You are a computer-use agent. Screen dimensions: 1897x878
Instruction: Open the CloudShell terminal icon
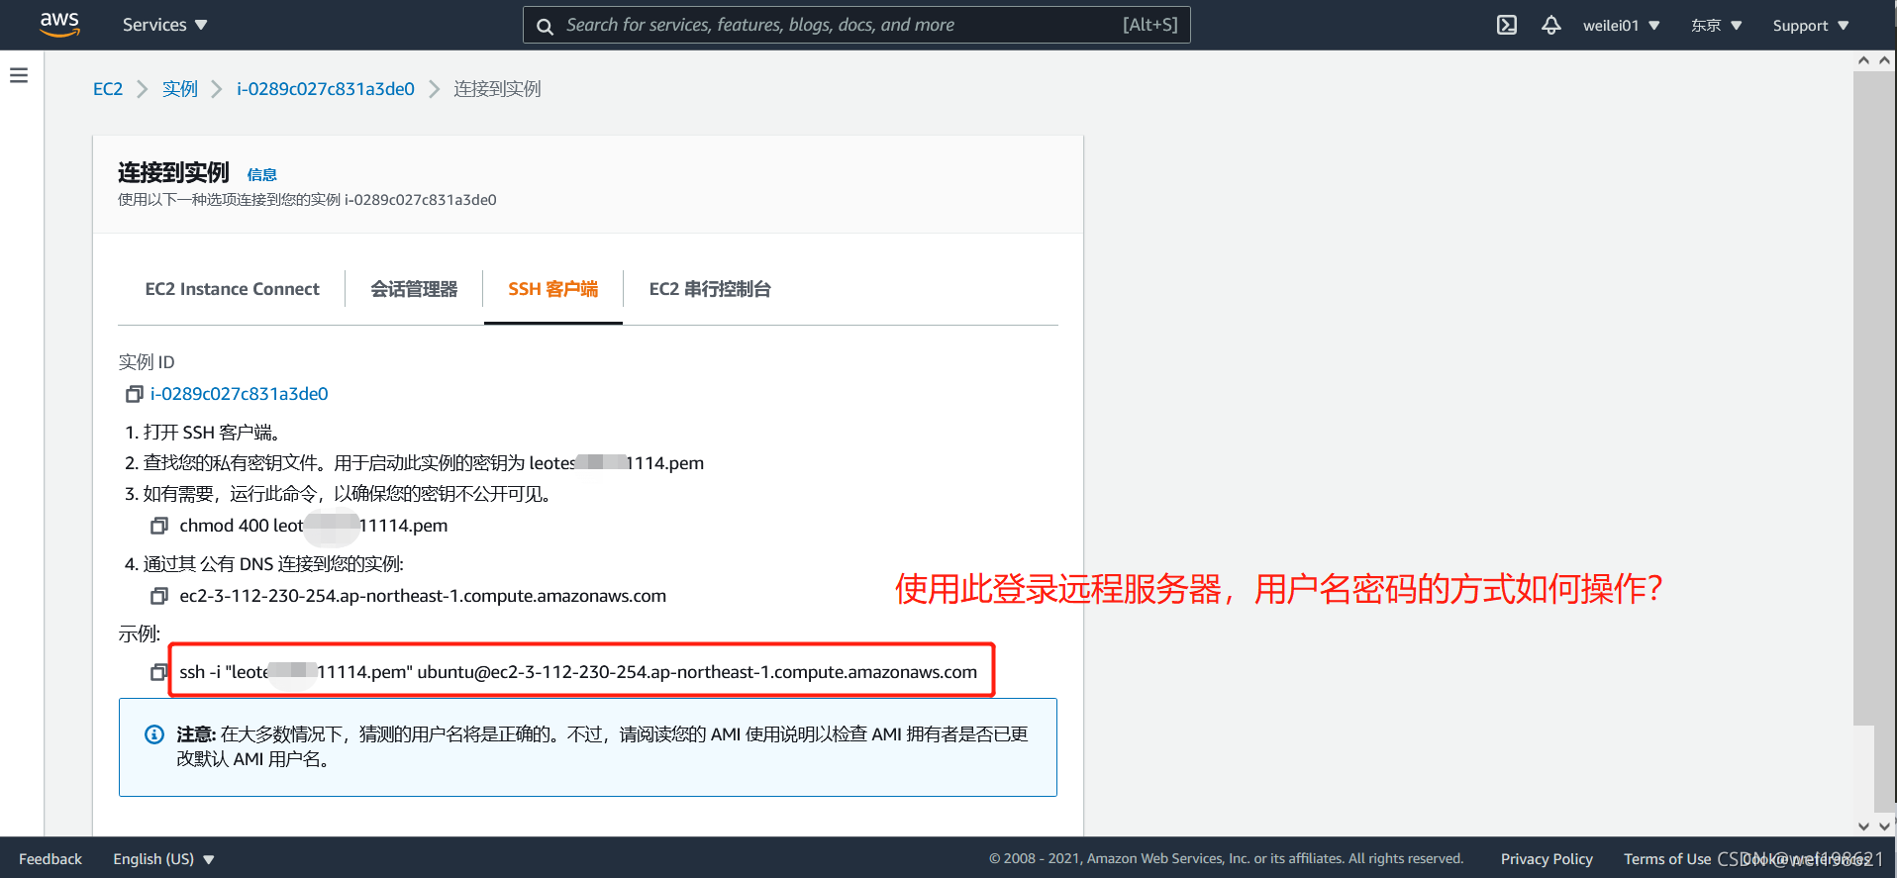click(1506, 25)
